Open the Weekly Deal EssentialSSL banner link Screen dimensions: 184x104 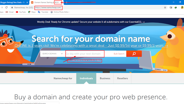[91, 22]
